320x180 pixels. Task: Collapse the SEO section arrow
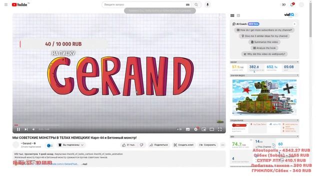coord(297,136)
